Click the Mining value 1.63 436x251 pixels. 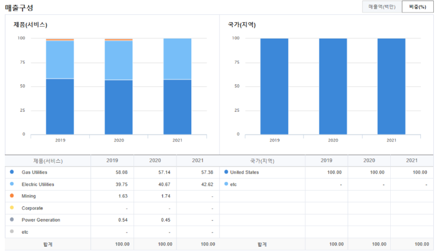pos(123,196)
